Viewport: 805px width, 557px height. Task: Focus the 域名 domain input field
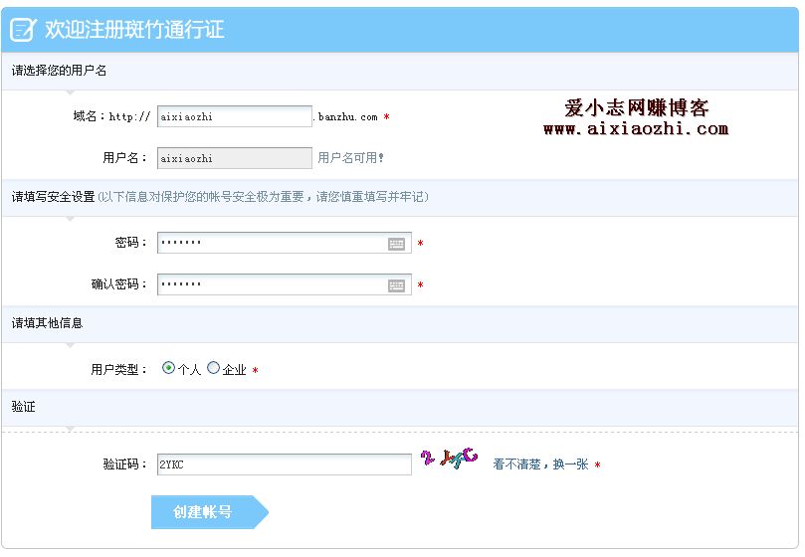(235, 116)
